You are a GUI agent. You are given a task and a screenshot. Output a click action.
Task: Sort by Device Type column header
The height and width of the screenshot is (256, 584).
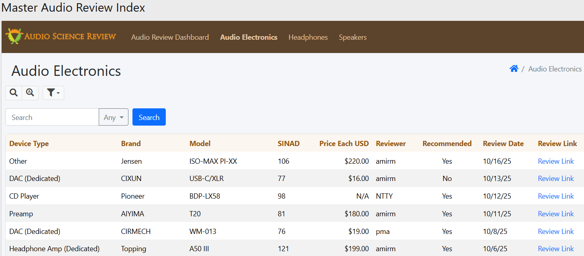(29, 144)
